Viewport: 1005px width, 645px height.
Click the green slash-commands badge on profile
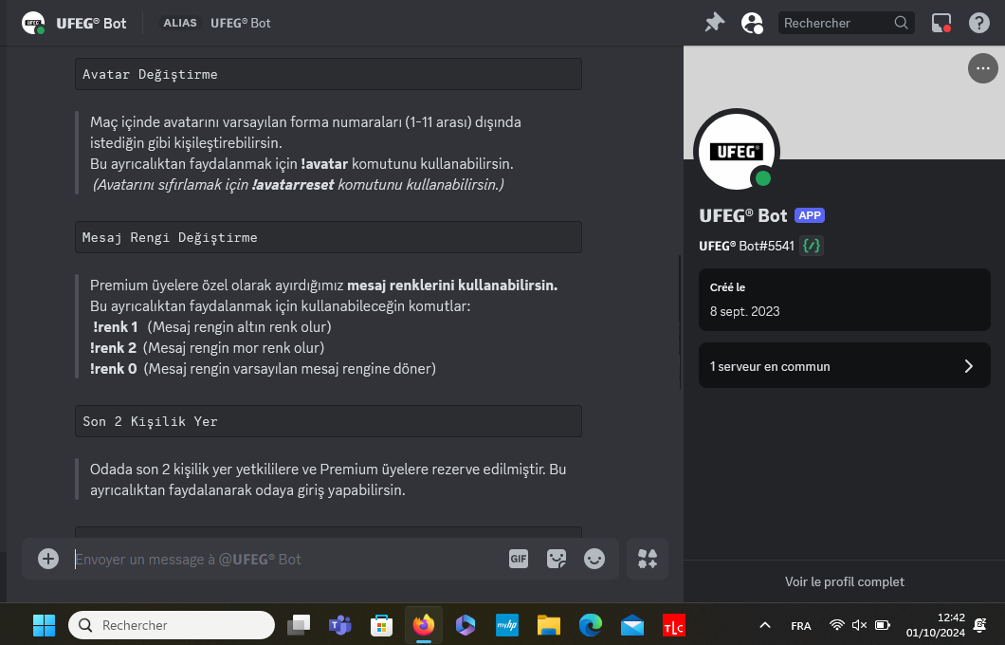[812, 246]
